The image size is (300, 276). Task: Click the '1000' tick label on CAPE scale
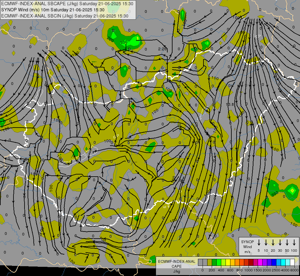(x=249, y=270)
